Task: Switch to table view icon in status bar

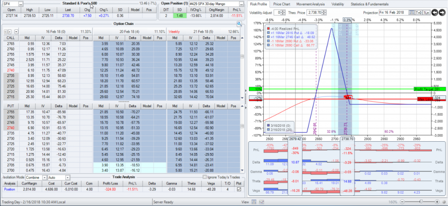Action: coord(254,202)
